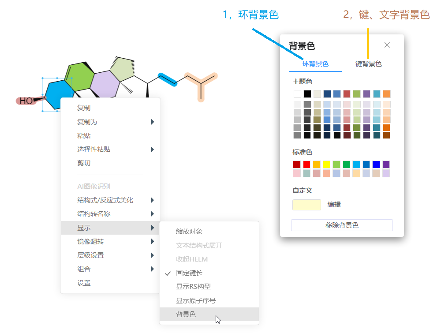This screenshot has width=441, height=333.
Task: Click 编辑 to edit the custom color
Action: pyautogui.click(x=333, y=204)
